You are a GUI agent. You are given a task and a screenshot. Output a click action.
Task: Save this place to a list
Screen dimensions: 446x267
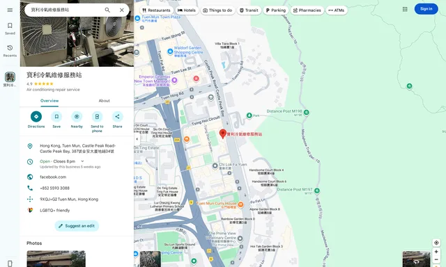click(56, 120)
